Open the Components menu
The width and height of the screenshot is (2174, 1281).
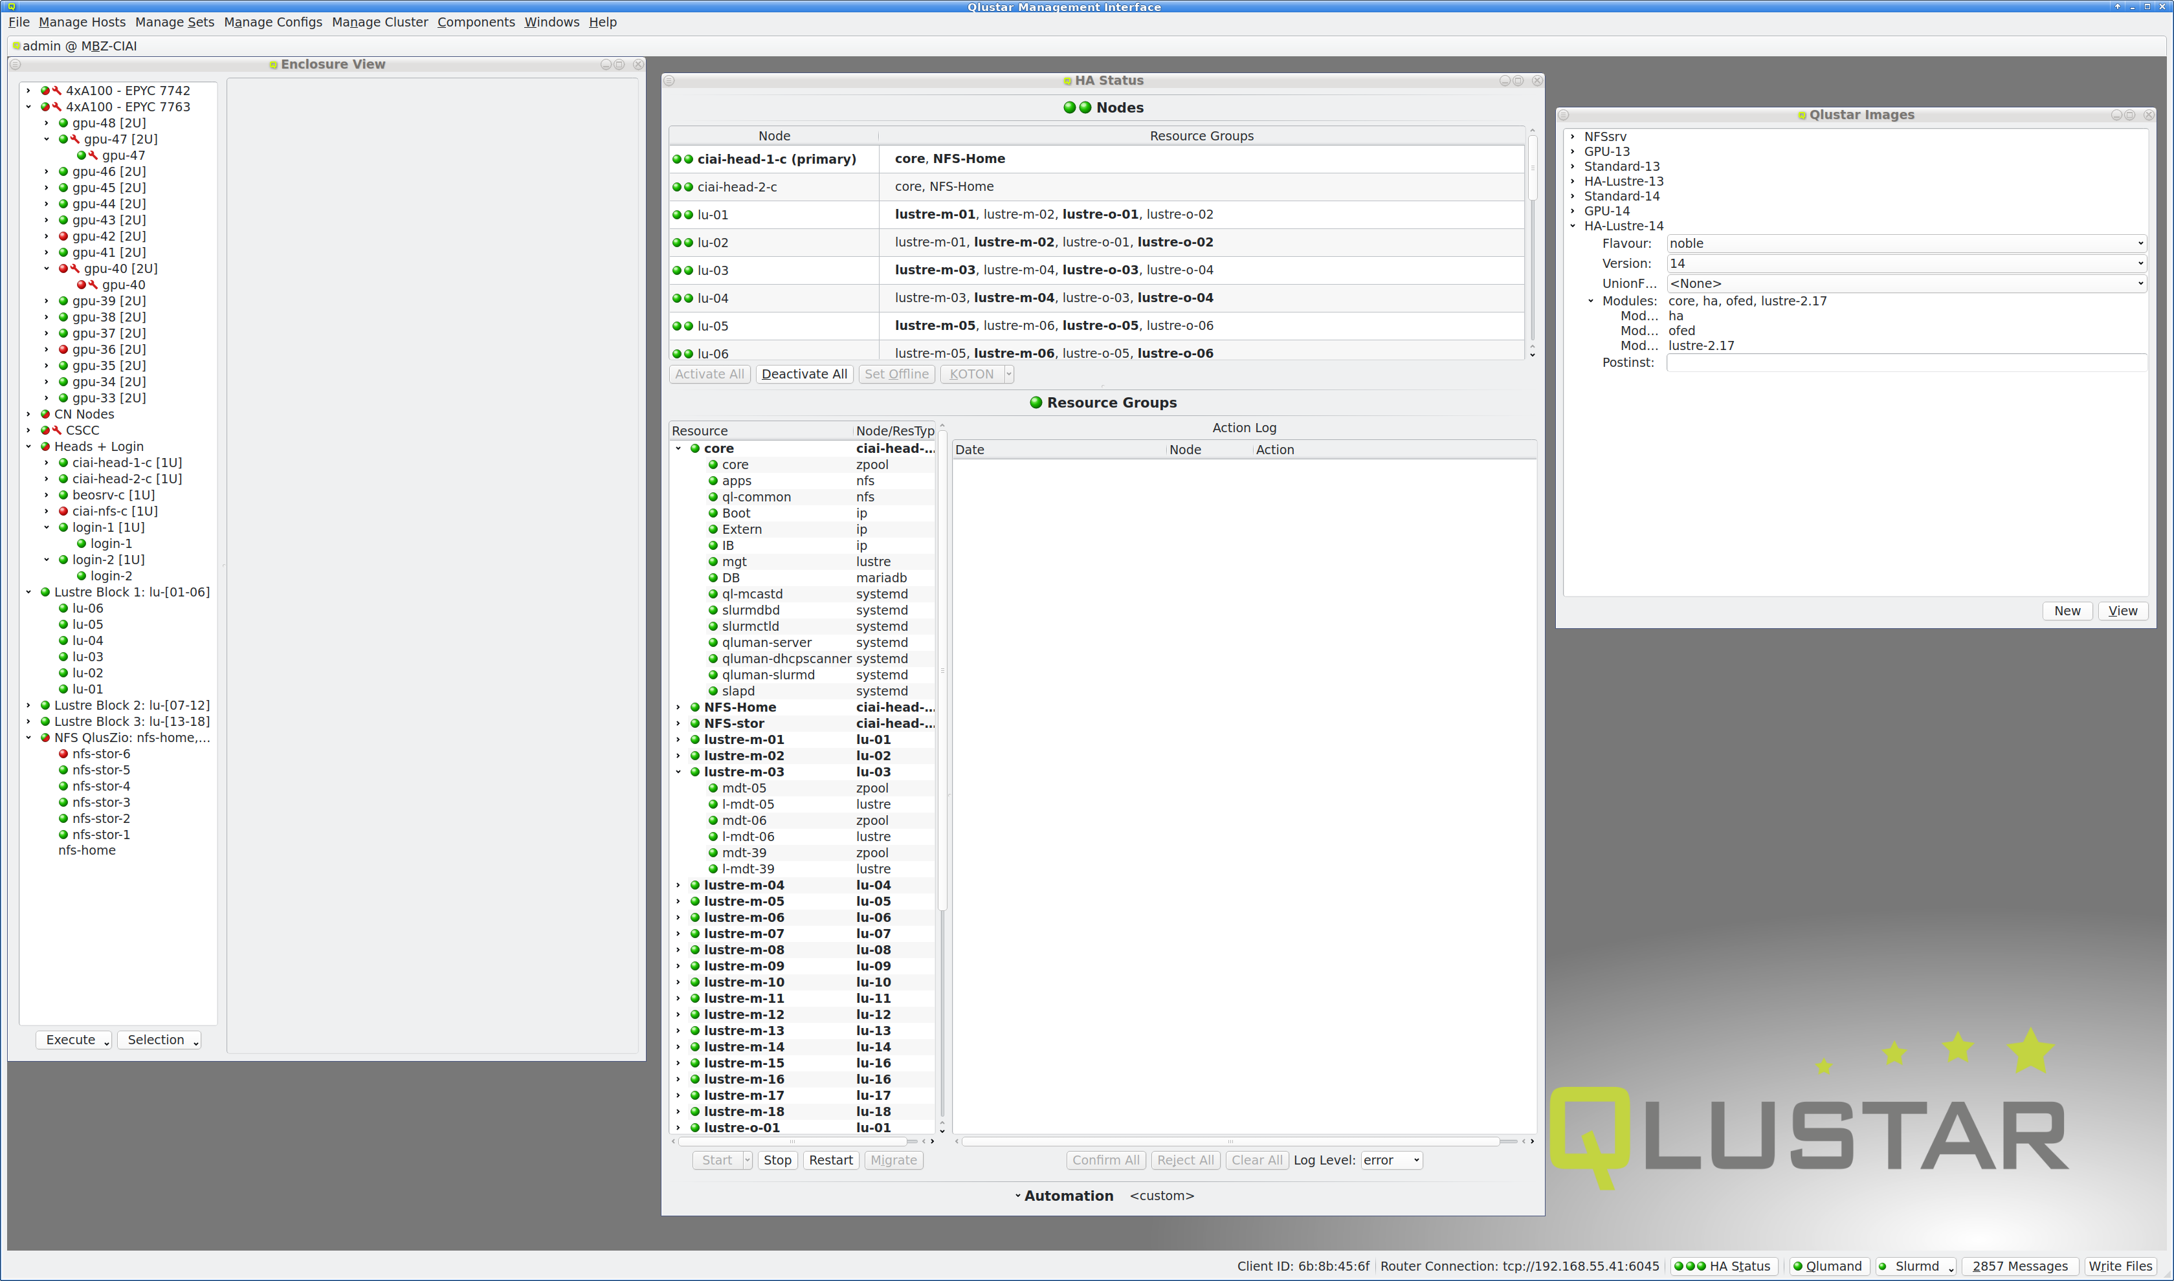coord(476,23)
